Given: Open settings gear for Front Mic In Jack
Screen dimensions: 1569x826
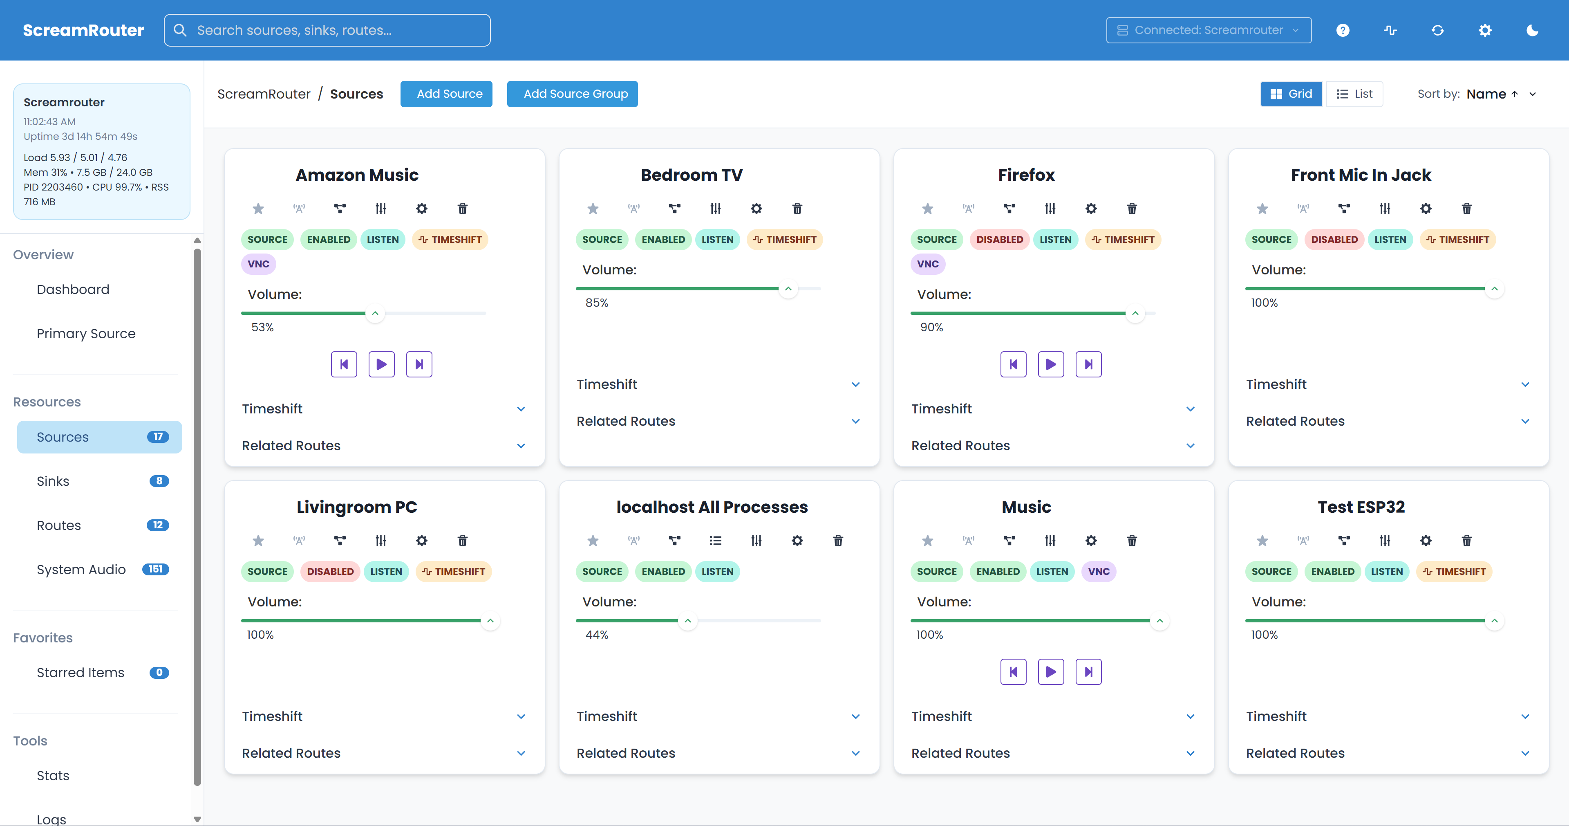Looking at the screenshot, I should pyautogui.click(x=1425, y=209).
